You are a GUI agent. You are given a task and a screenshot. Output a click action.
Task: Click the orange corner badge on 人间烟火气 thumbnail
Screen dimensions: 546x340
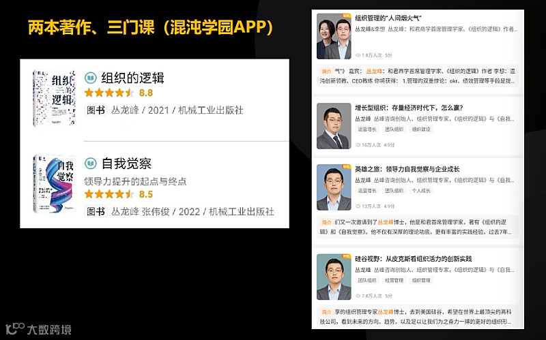pos(347,16)
